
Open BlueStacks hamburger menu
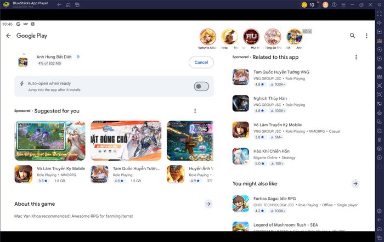tap(343, 4)
